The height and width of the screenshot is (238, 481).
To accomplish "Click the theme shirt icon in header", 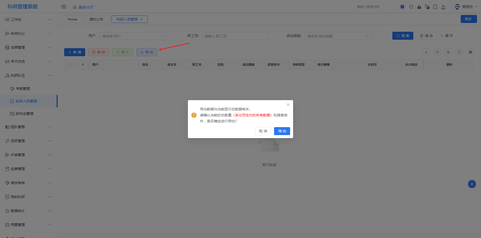I will pyautogui.click(x=411, y=7).
